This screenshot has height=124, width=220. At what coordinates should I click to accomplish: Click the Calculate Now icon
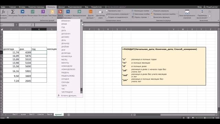[x=210, y=12]
